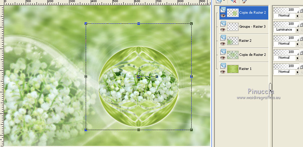Viewport: 303px width, 147px height.
Task: Select the Raster 2 layer thumbnail
Action: (x=232, y=41)
